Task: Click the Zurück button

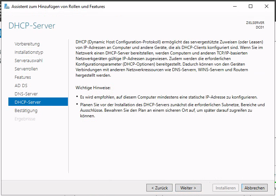Action: (160, 188)
